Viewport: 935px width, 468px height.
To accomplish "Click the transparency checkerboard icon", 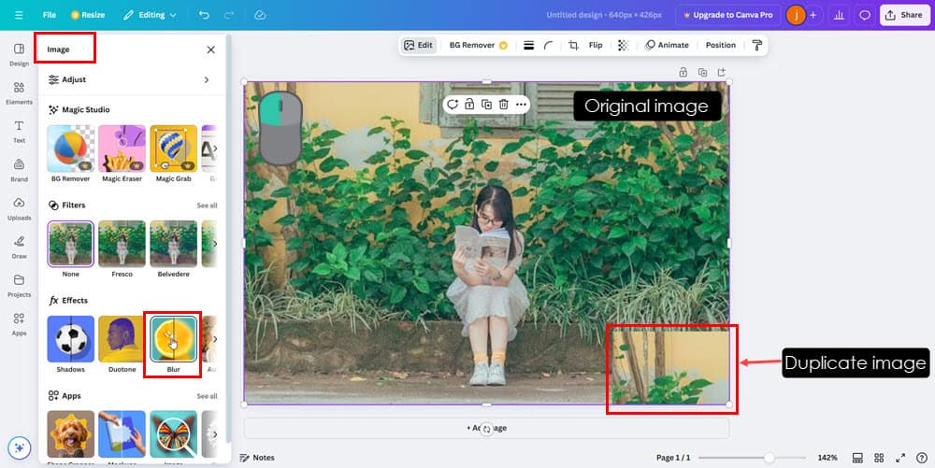I will (x=623, y=45).
